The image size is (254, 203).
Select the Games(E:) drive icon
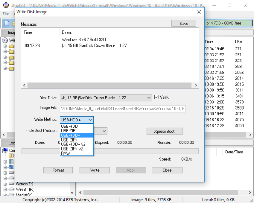(x=11, y=184)
